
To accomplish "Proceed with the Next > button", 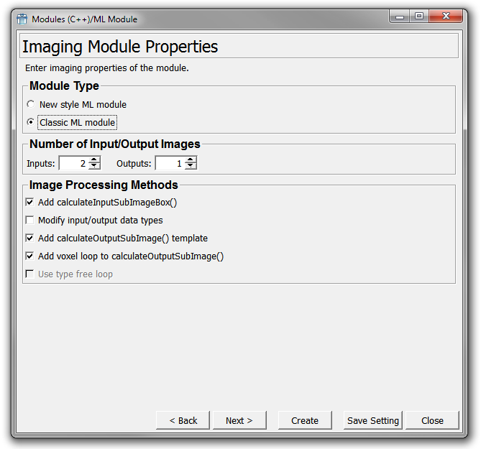I will pos(239,421).
